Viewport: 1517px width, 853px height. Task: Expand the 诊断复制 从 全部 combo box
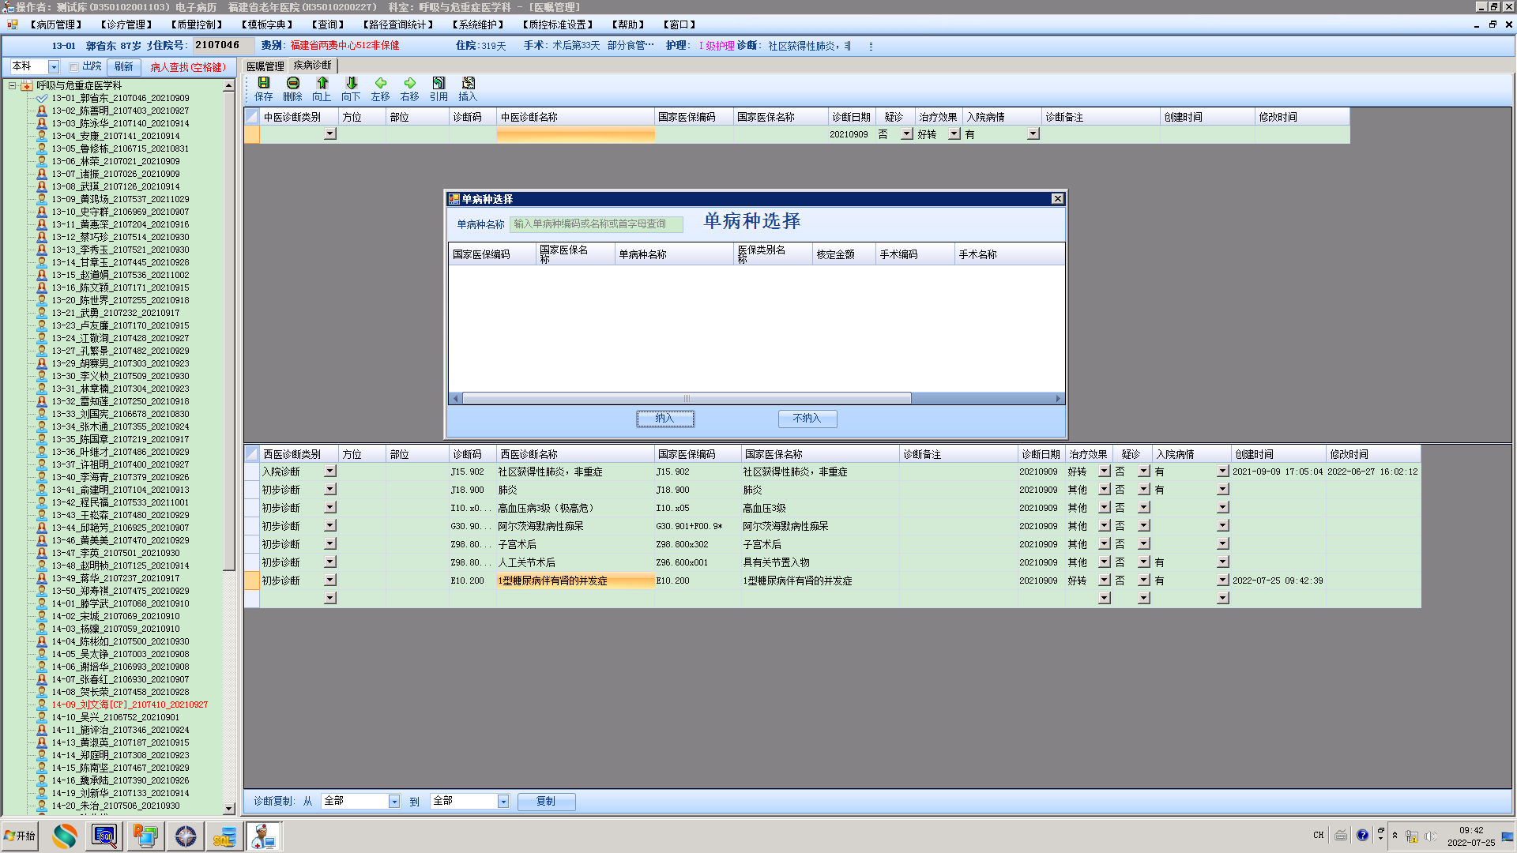(x=393, y=802)
